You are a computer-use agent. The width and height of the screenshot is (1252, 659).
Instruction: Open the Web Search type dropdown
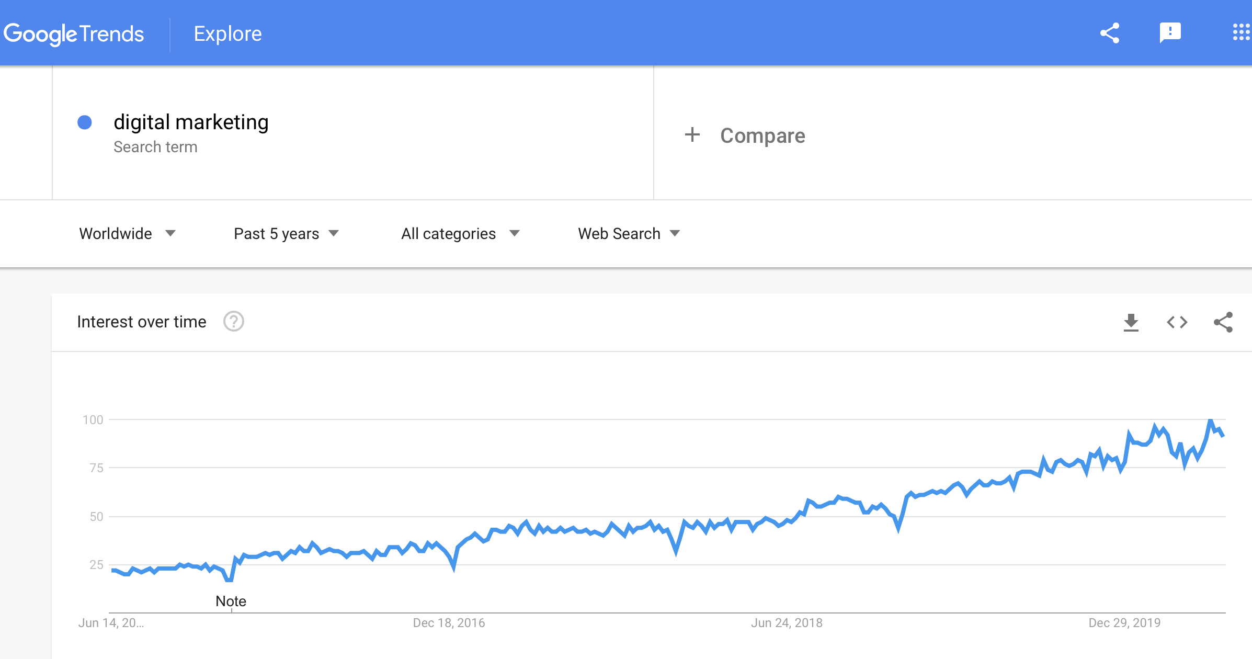[629, 233]
